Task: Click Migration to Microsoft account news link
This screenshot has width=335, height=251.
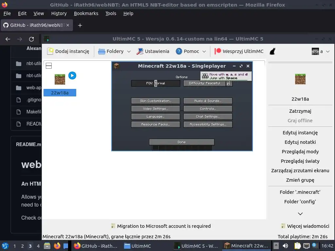Action: coord(161,226)
